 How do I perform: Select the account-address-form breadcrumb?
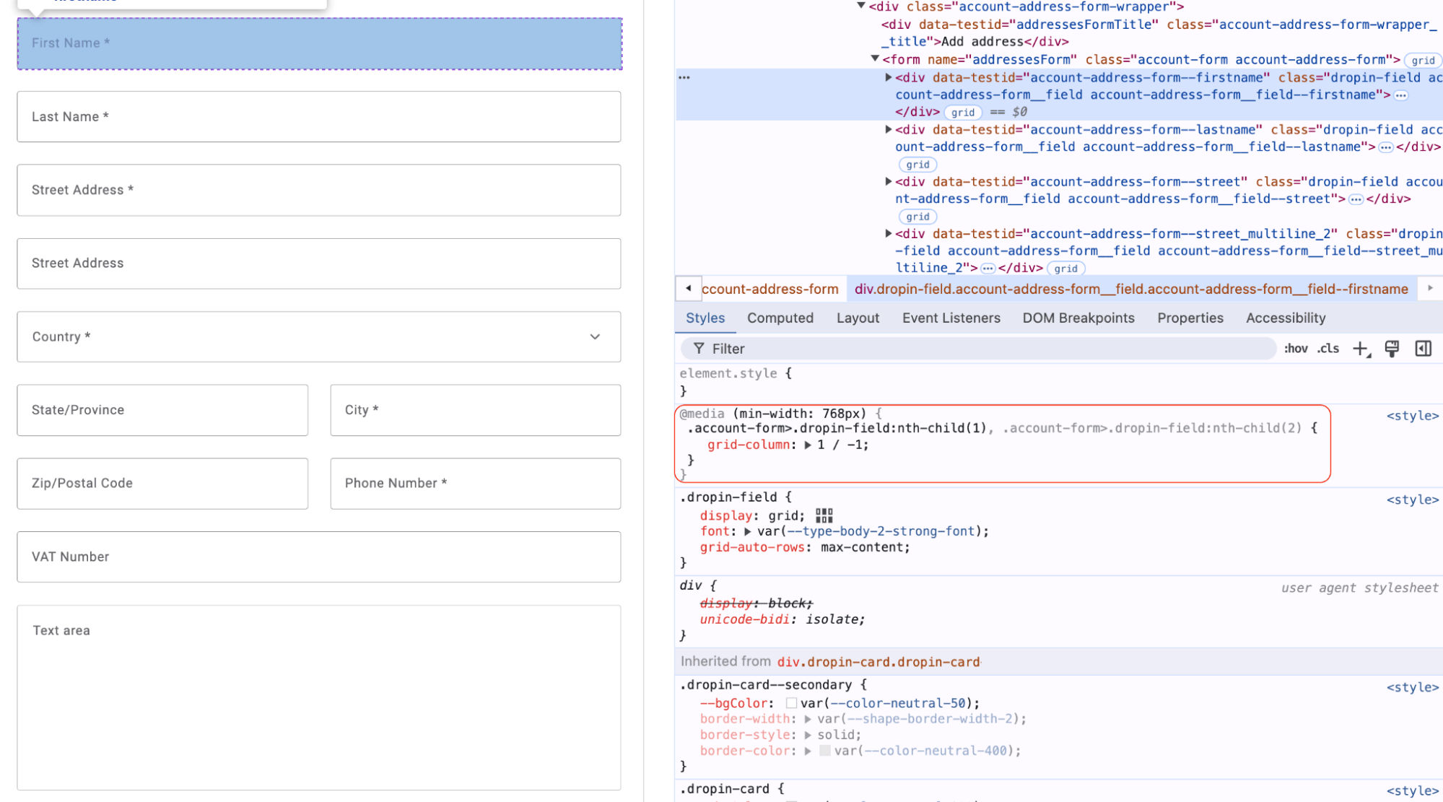770,289
